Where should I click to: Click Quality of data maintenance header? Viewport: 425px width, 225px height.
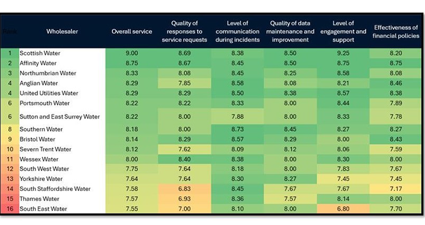pyautogui.click(x=292, y=32)
